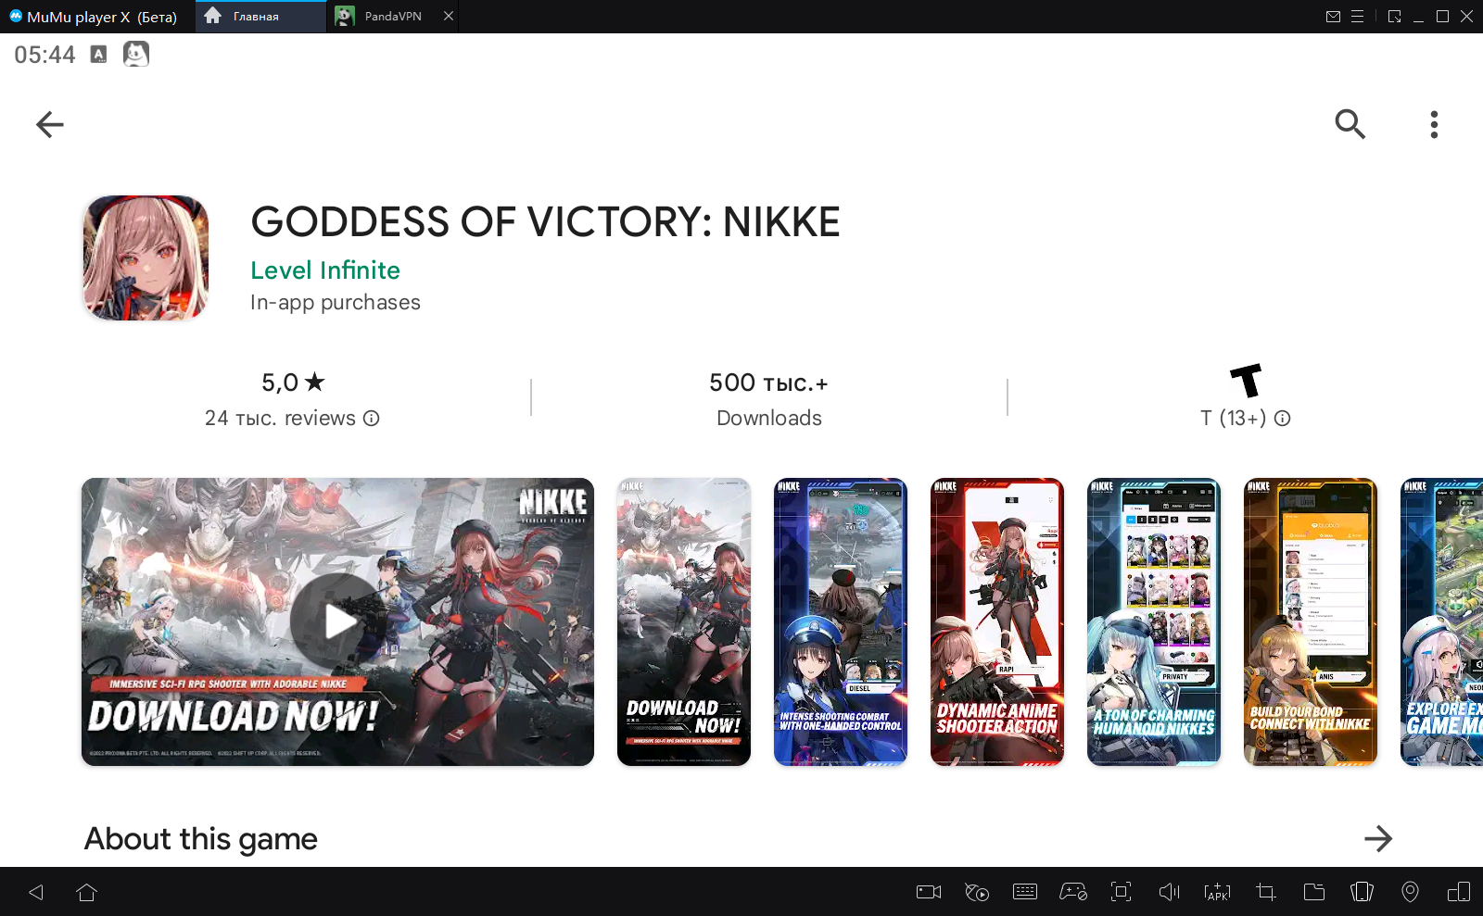Go back using the Play Store back arrow
The height and width of the screenshot is (916, 1483).
coord(50,124)
